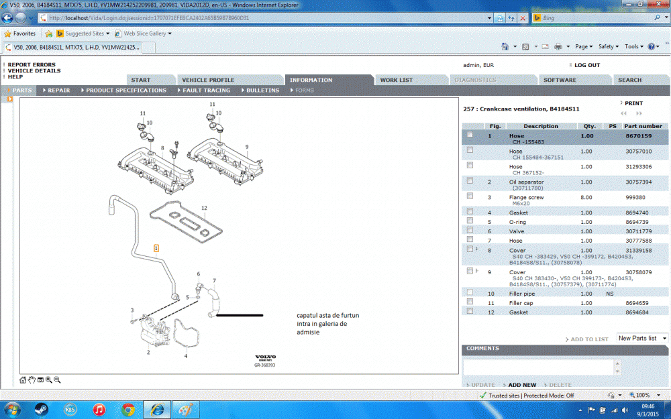Tick the Filler cap checkbox
The image size is (671, 419).
pos(470,302)
